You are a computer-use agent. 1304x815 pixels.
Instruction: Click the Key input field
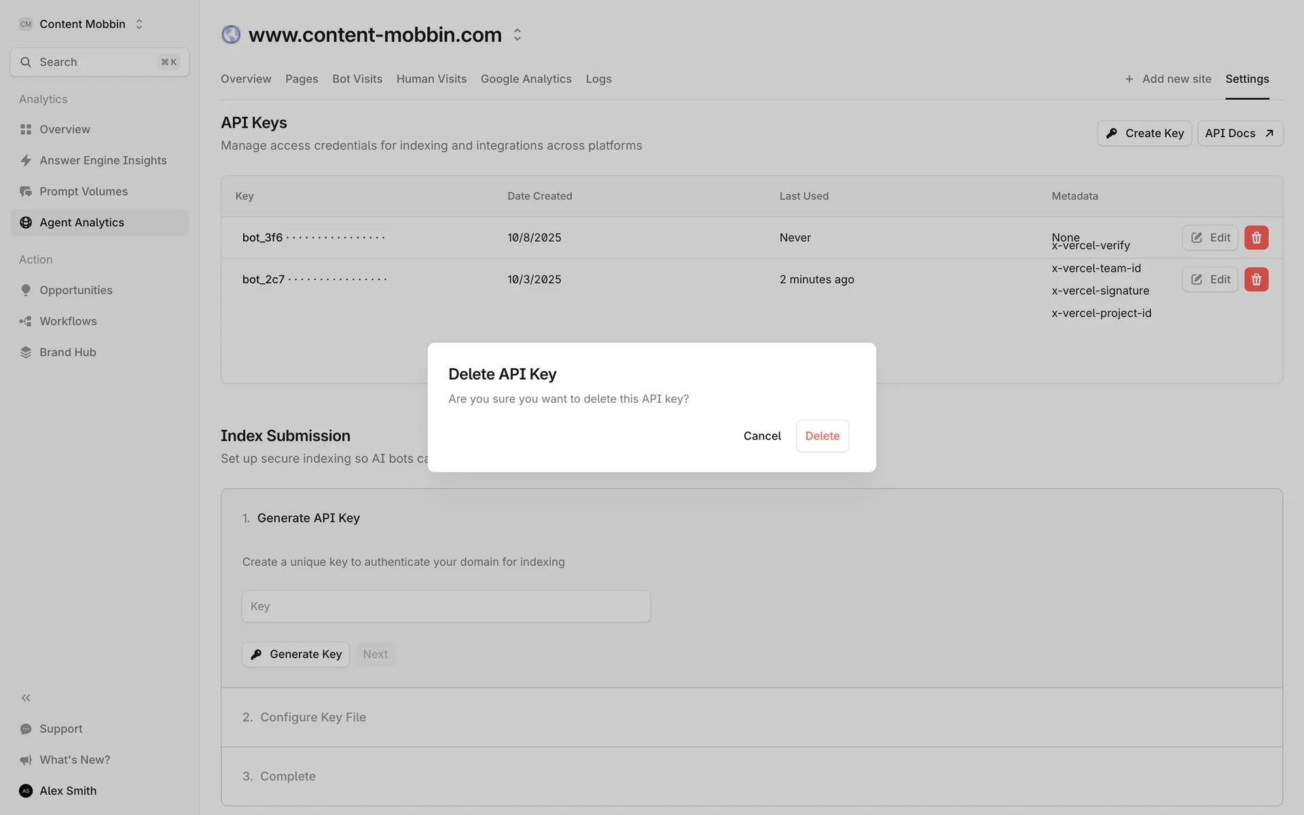point(446,606)
